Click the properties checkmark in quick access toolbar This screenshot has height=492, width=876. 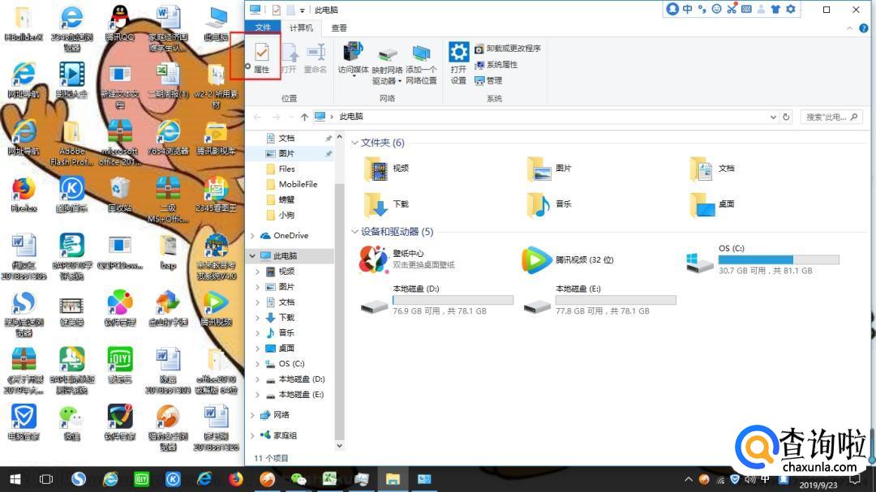coord(276,10)
